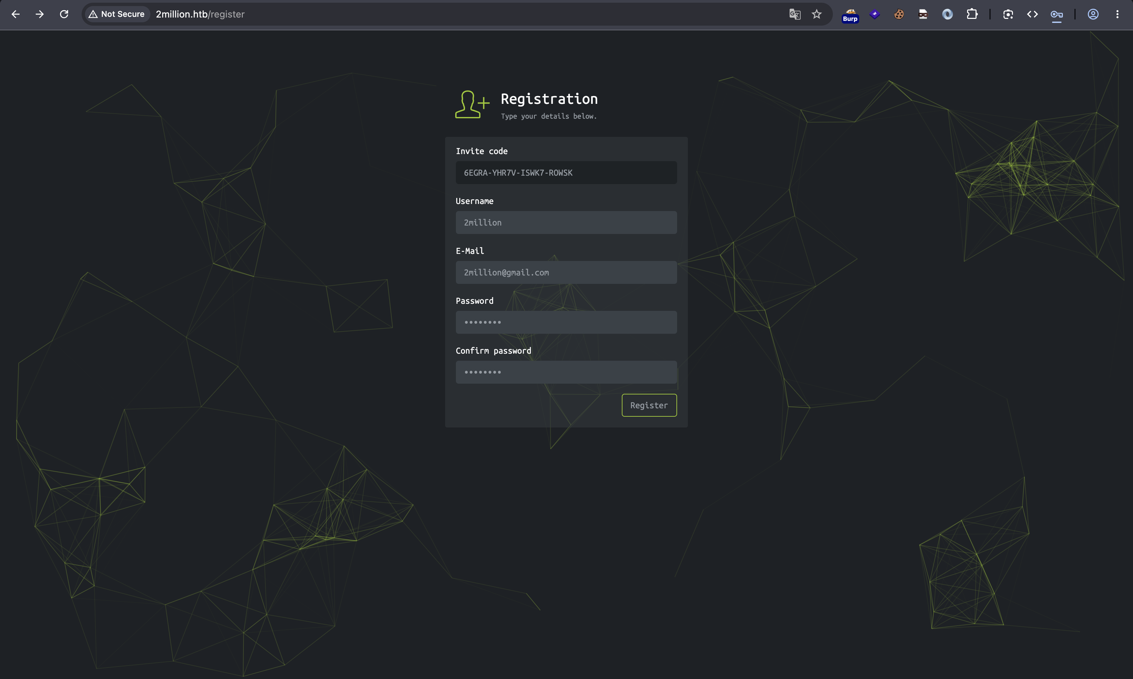Open the blue circle extension
The height and width of the screenshot is (679, 1133).
click(x=947, y=14)
